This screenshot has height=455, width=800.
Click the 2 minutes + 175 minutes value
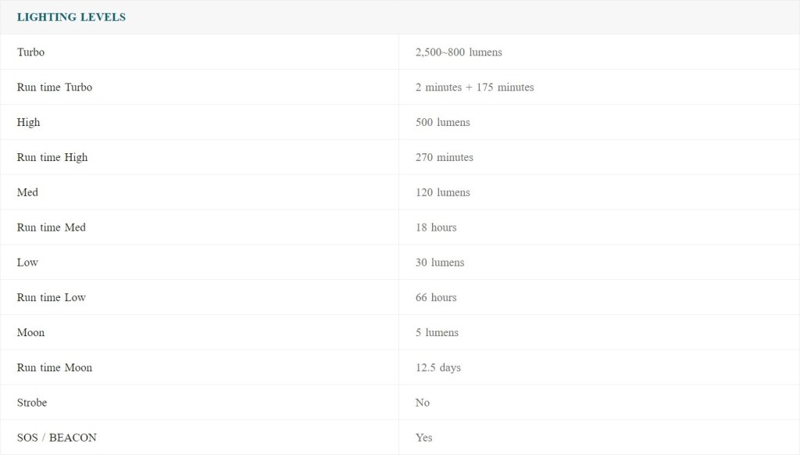pos(474,88)
